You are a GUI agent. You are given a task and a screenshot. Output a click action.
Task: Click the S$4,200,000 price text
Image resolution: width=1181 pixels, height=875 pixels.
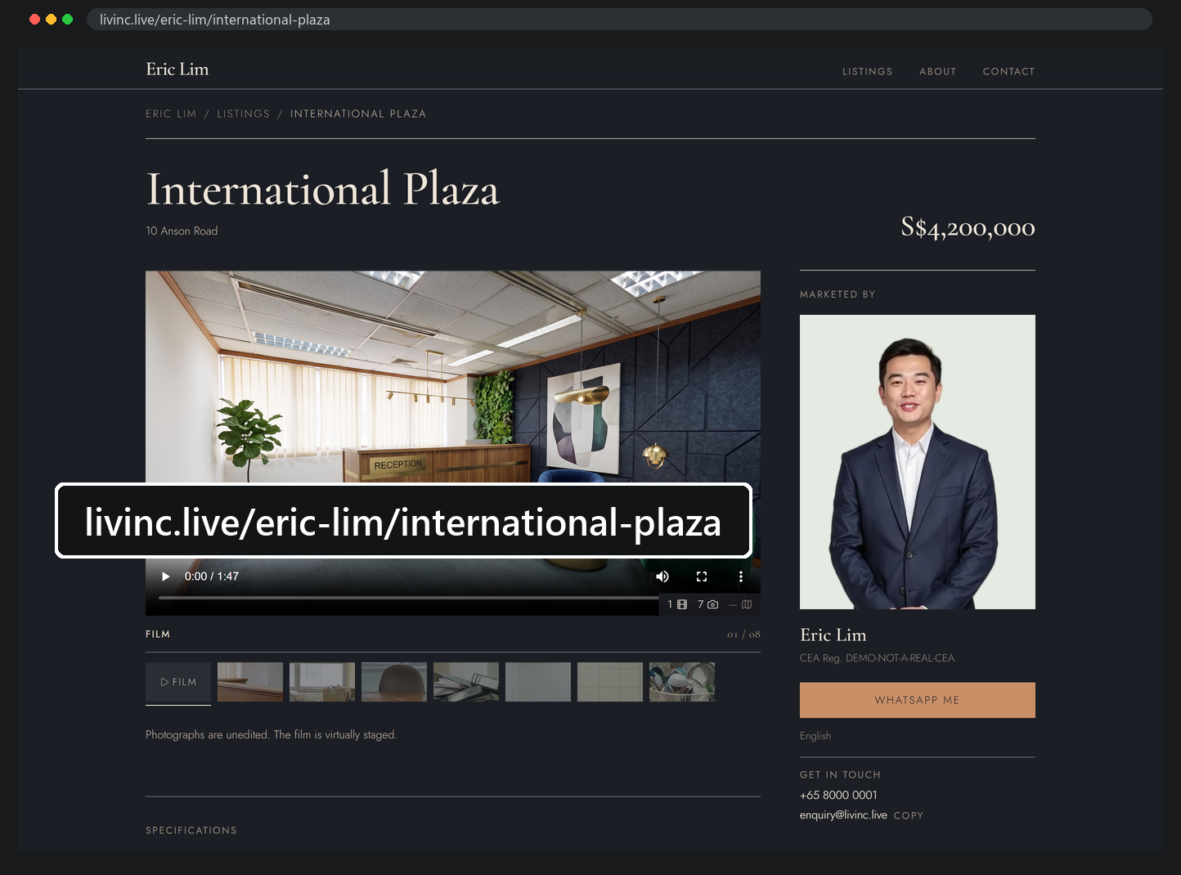968,227
